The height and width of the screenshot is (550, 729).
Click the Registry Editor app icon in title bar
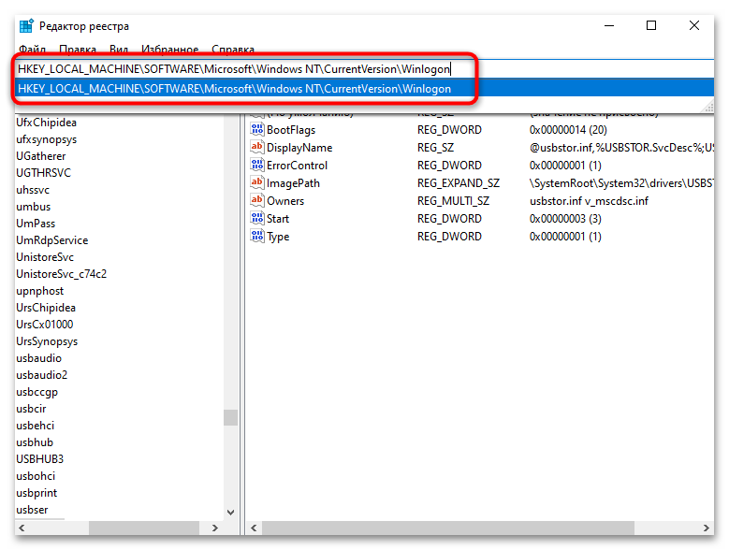26,26
